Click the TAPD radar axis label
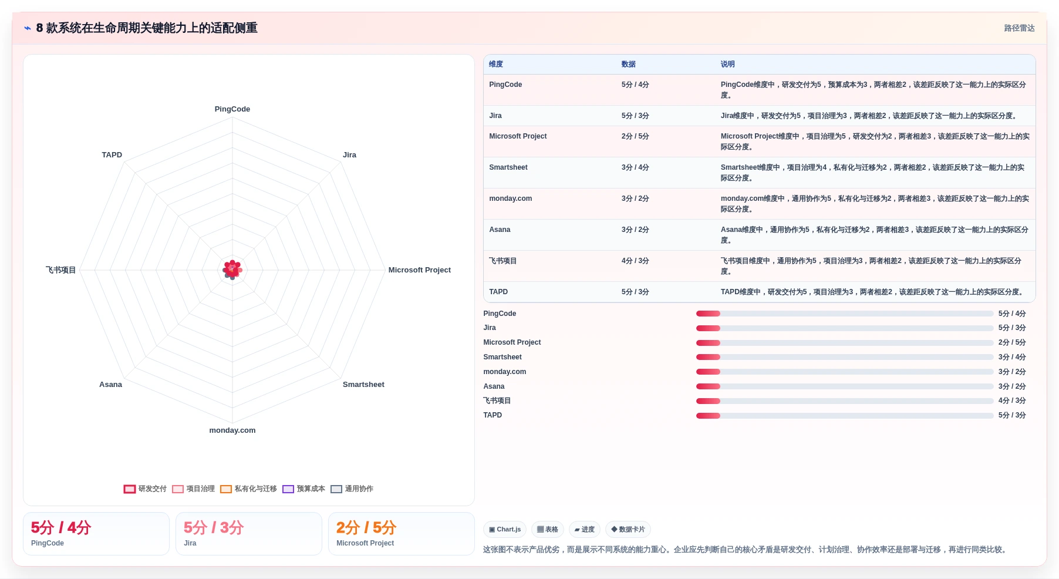The image size is (1059, 579). (112, 155)
